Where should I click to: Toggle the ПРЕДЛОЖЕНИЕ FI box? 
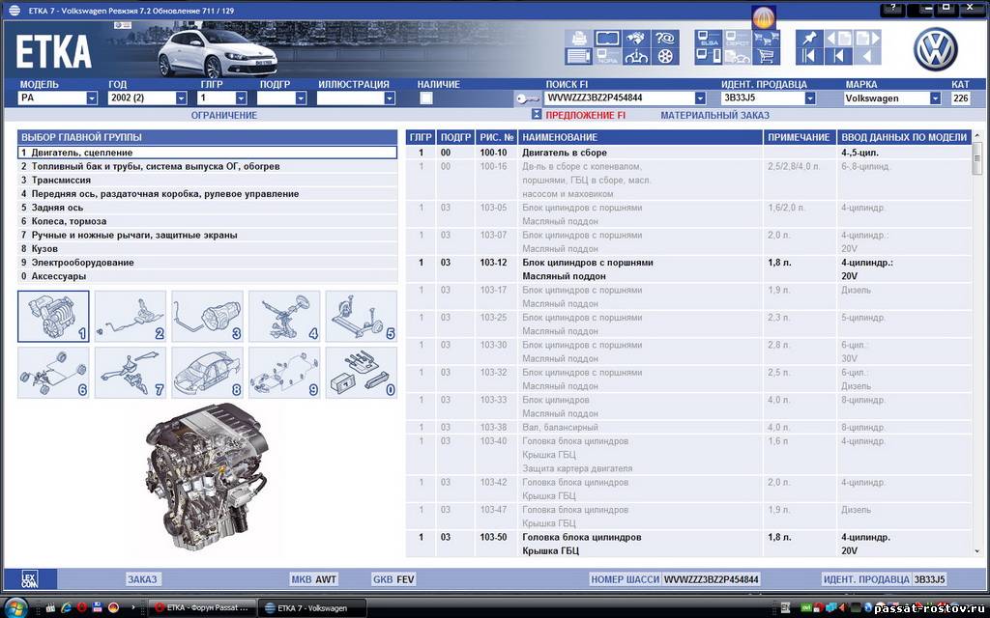tap(537, 115)
